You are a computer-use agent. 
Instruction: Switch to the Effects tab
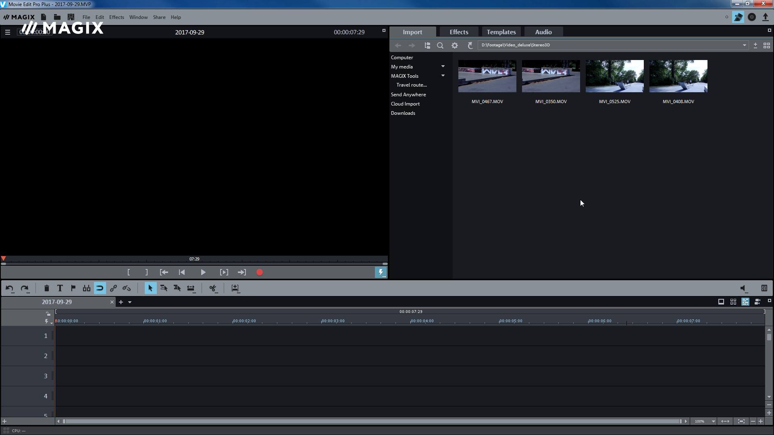click(459, 32)
